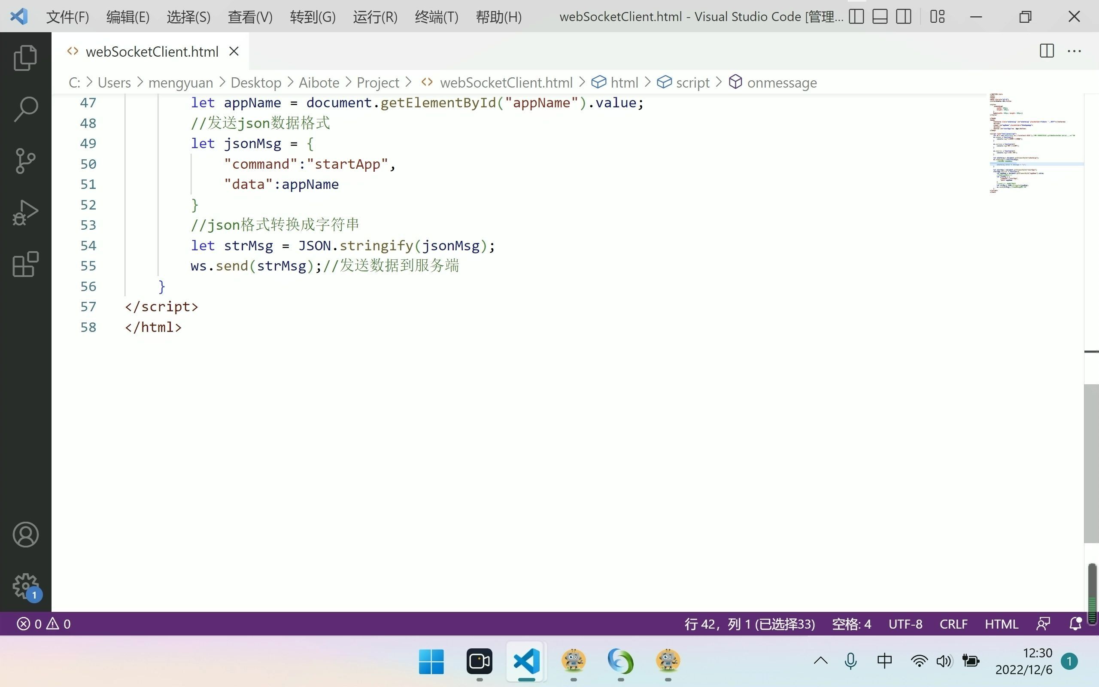This screenshot has width=1099, height=687.
Task: Open the Customize Layout dropdown
Action: tap(937, 16)
